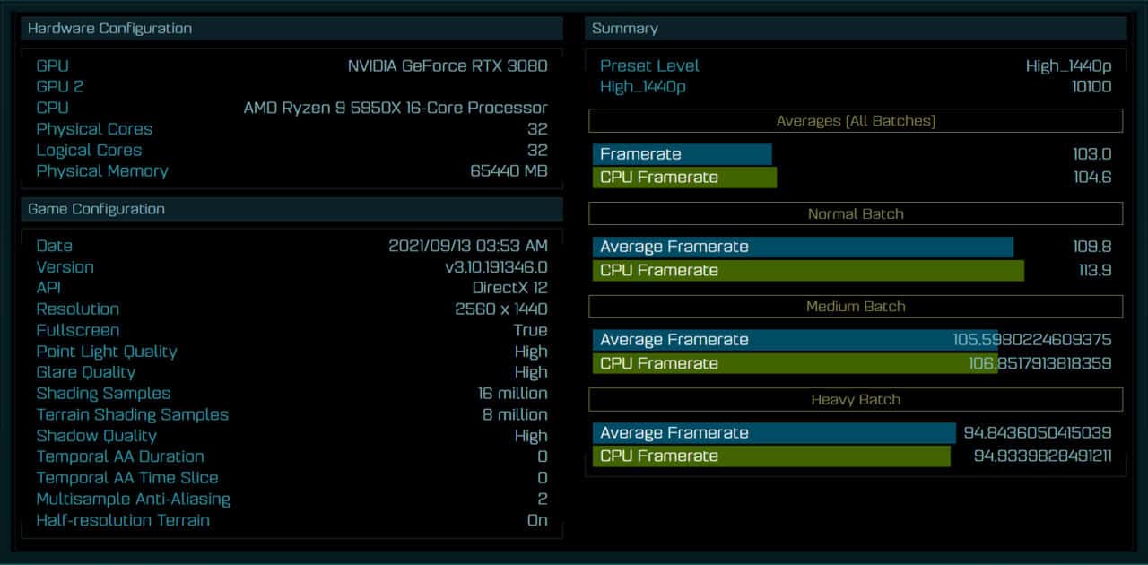Click the Preset Level label
Screen dimensions: 1148x565
click(x=649, y=66)
